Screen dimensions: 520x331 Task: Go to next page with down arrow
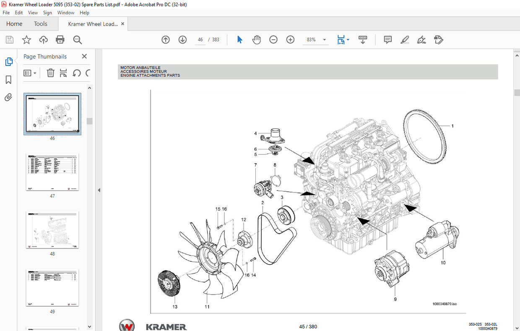182,39
